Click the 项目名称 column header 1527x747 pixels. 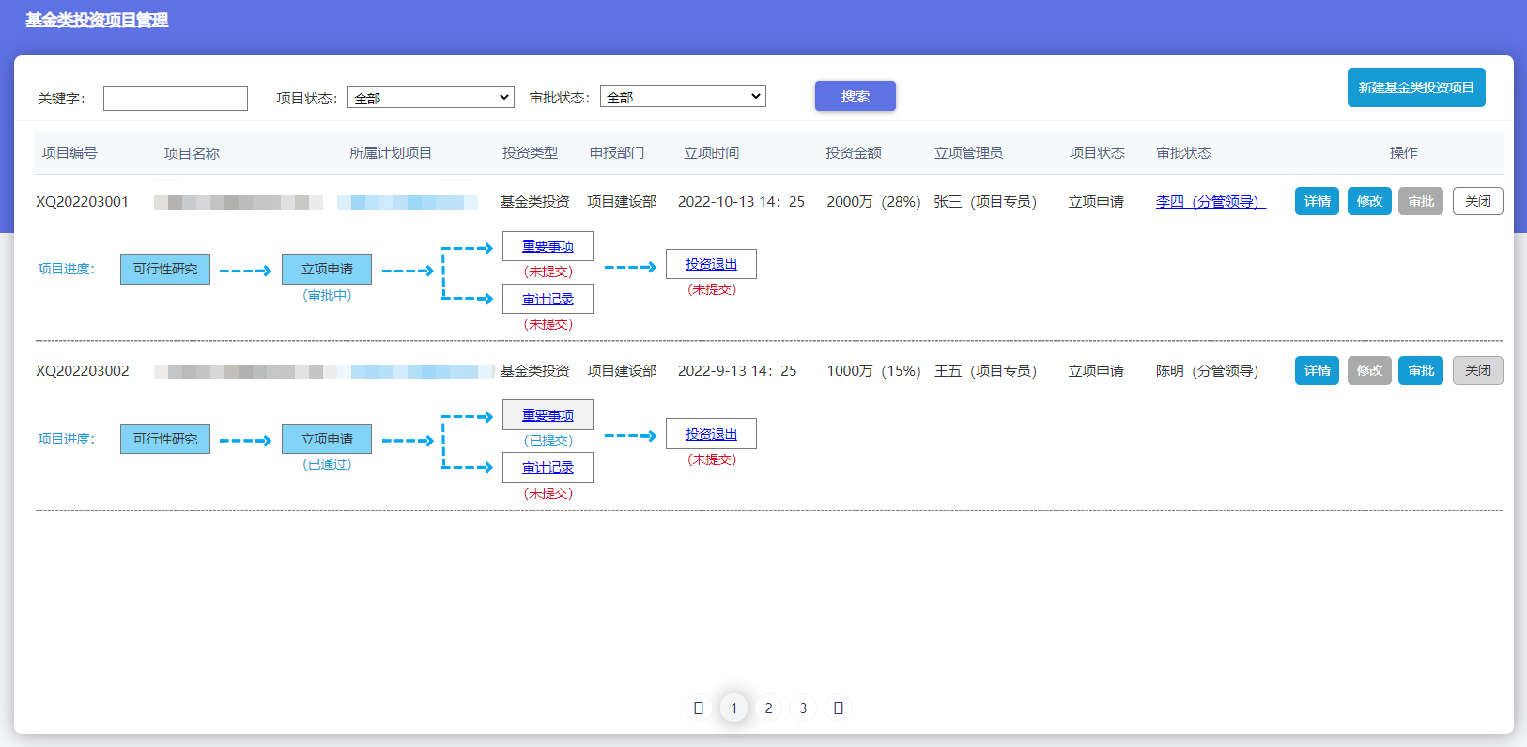(192, 153)
